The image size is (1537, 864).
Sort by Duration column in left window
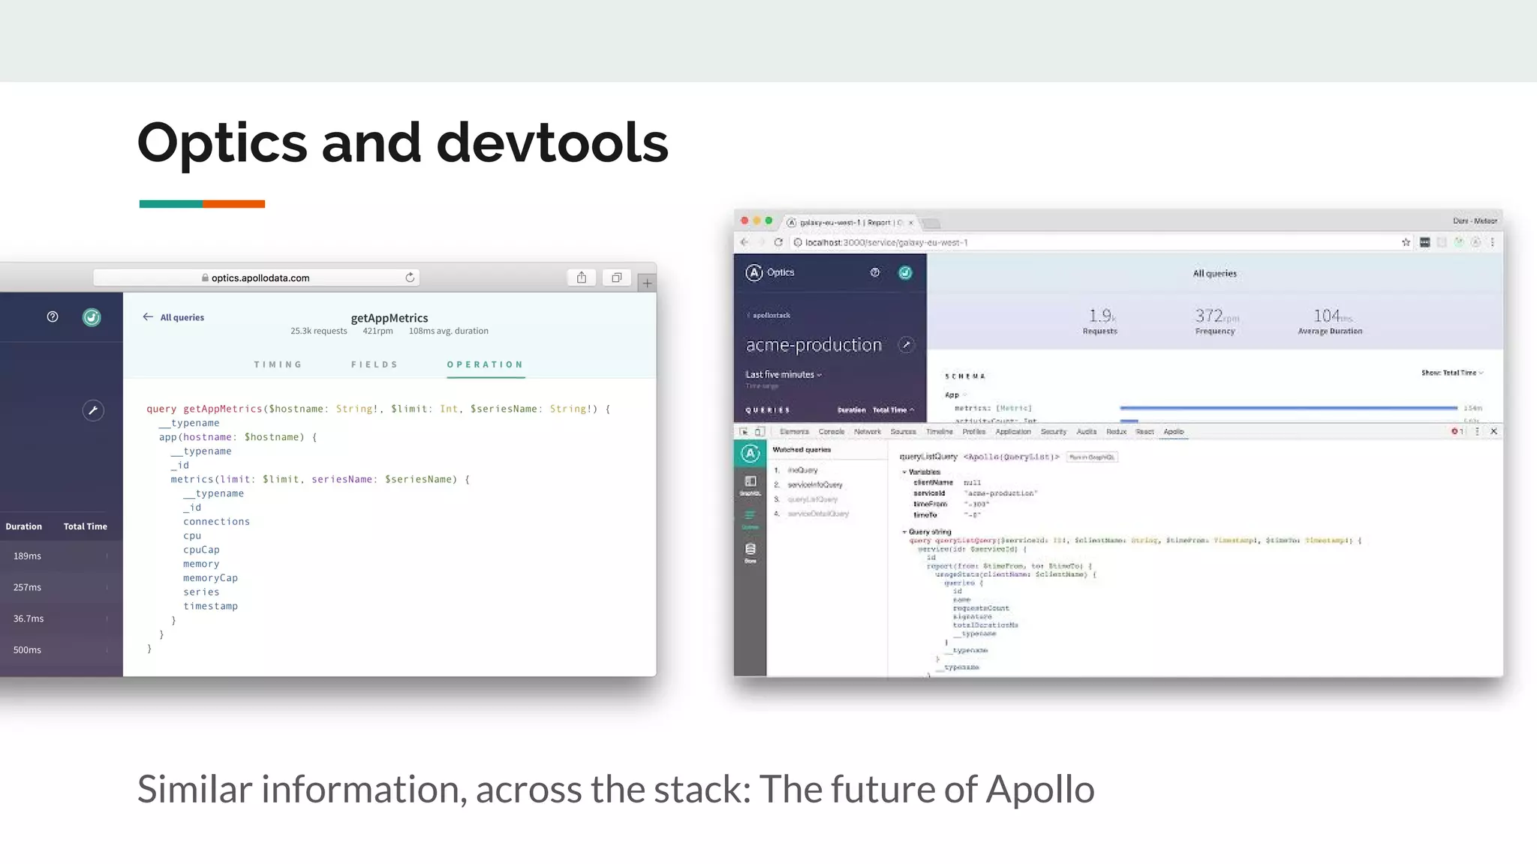pyautogui.click(x=24, y=526)
